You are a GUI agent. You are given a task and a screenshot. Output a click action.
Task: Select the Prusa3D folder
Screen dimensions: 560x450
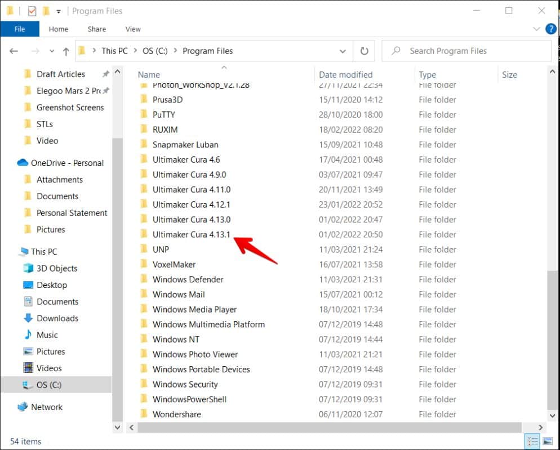(x=167, y=100)
